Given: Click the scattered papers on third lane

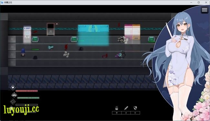Looking at the screenshot, I should click(66, 54).
